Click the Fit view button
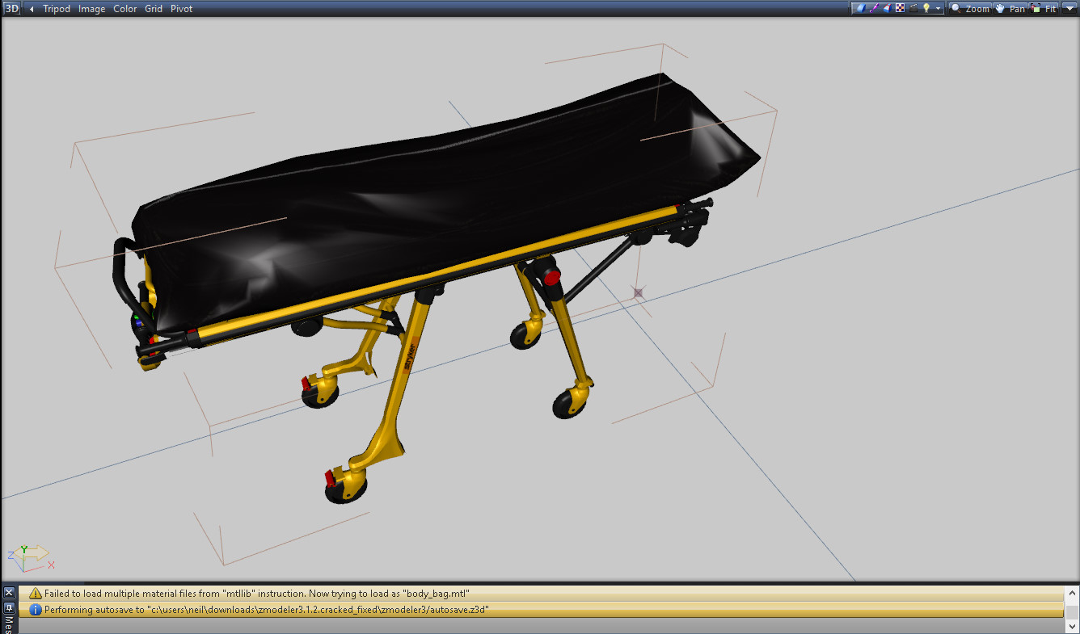This screenshot has width=1080, height=634. [1044, 8]
